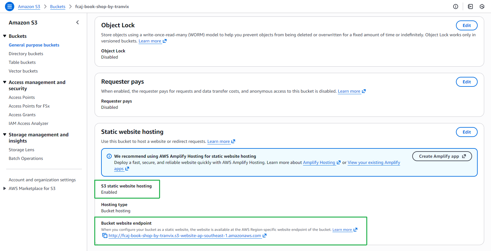
Task: Click the S3 static website hosting Enabled value
Action: pos(109,192)
